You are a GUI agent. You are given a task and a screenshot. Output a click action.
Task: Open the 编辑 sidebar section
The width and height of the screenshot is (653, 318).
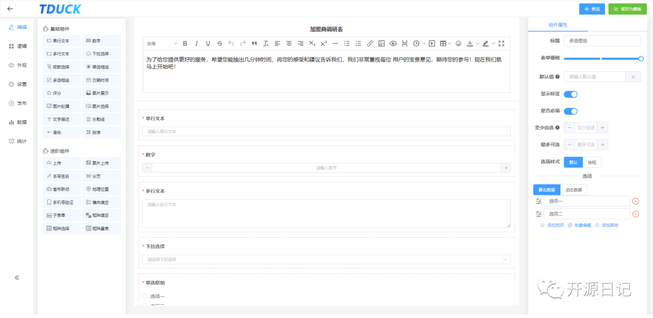tap(18, 27)
